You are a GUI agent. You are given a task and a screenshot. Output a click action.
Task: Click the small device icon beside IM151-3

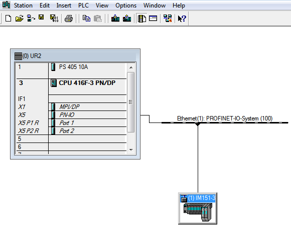pyautogui.click(x=184, y=198)
